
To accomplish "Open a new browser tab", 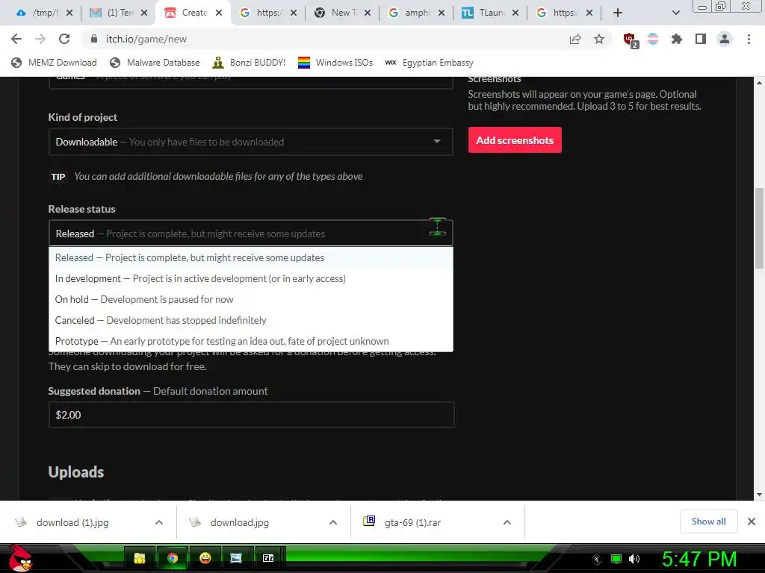I will (x=618, y=13).
